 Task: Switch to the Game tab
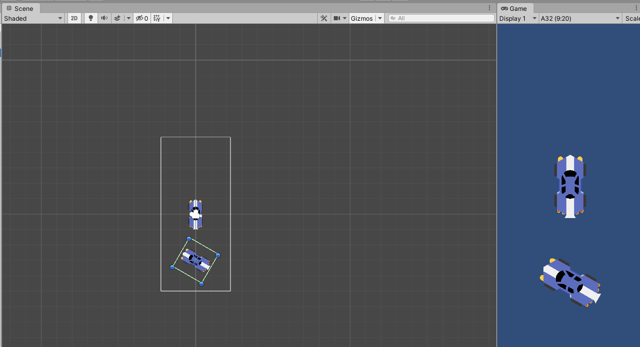[x=514, y=8]
